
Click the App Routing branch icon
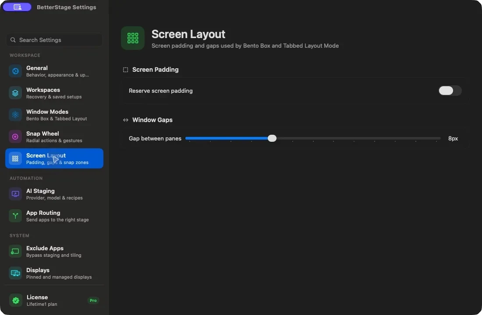(x=15, y=216)
